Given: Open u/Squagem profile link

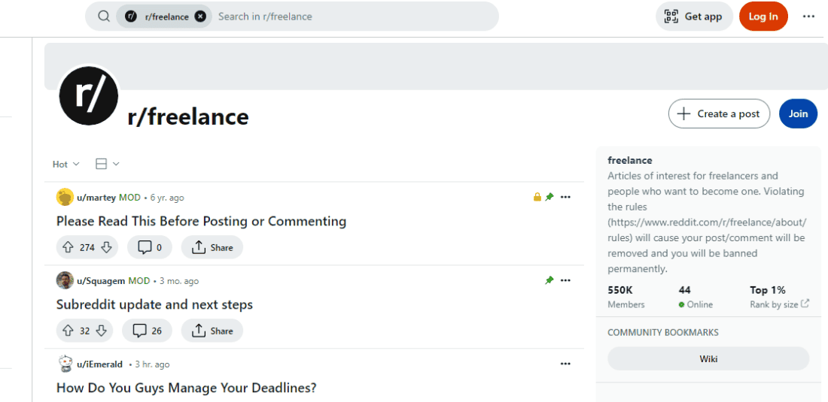Looking at the screenshot, I should pyautogui.click(x=101, y=281).
